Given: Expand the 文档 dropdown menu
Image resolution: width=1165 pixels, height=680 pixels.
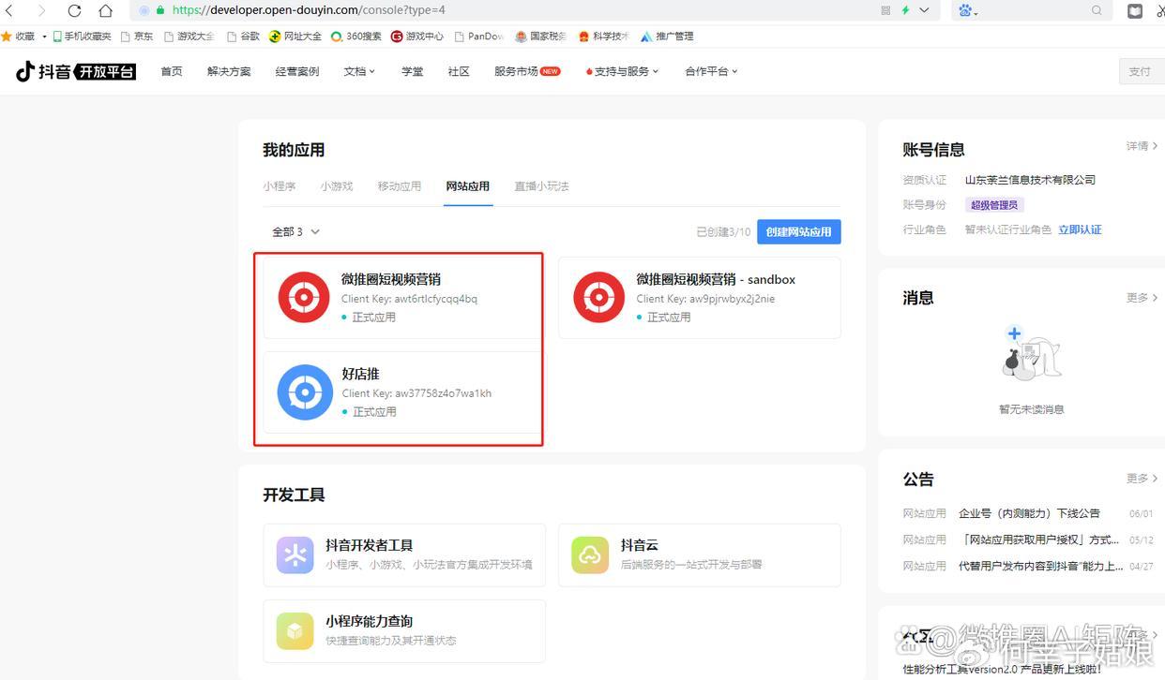Looking at the screenshot, I should [359, 71].
